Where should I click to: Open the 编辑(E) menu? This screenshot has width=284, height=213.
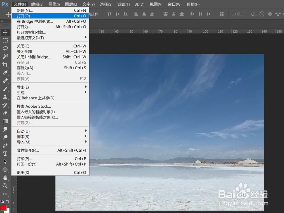(37, 4)
